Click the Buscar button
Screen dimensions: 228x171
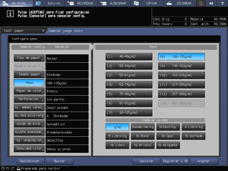point(60,161)
